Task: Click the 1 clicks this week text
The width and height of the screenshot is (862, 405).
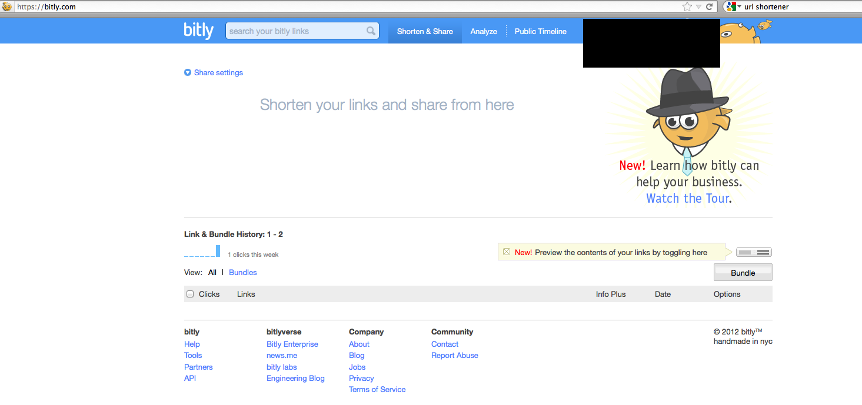Action: click(x=253, y=255)
